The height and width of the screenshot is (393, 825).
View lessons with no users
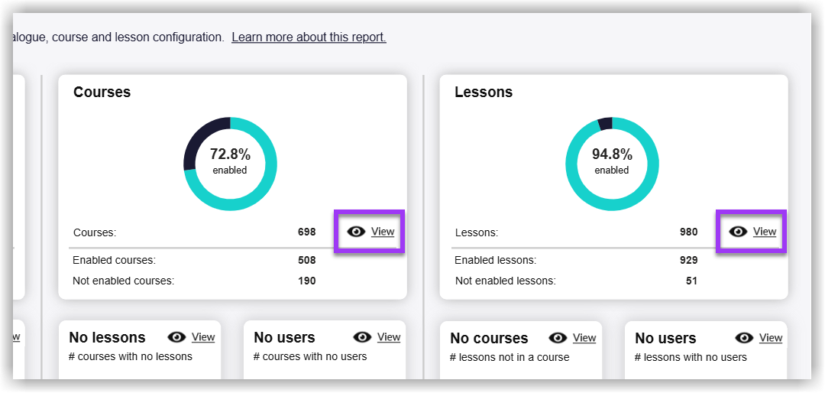click(x=770, y=338)
